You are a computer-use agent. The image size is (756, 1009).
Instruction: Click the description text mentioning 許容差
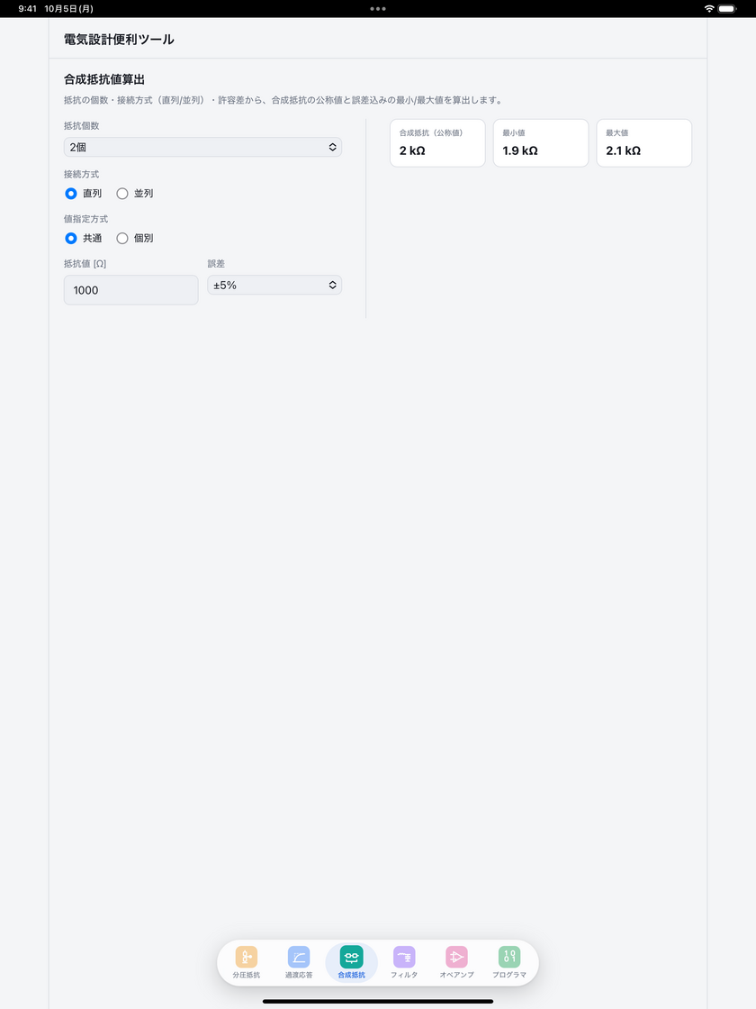click(x=283, y=100)
